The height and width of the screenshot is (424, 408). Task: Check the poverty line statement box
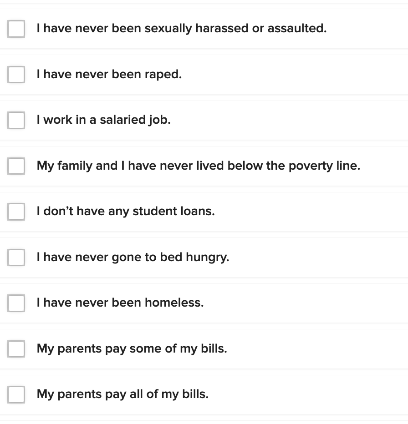click(16, 166)
